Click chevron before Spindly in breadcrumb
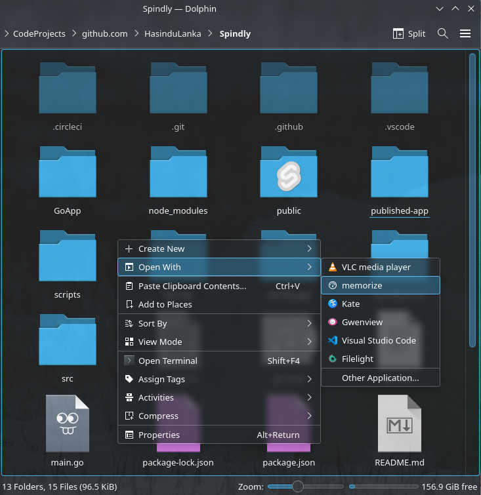481x495 pixels. coord(210,33)
